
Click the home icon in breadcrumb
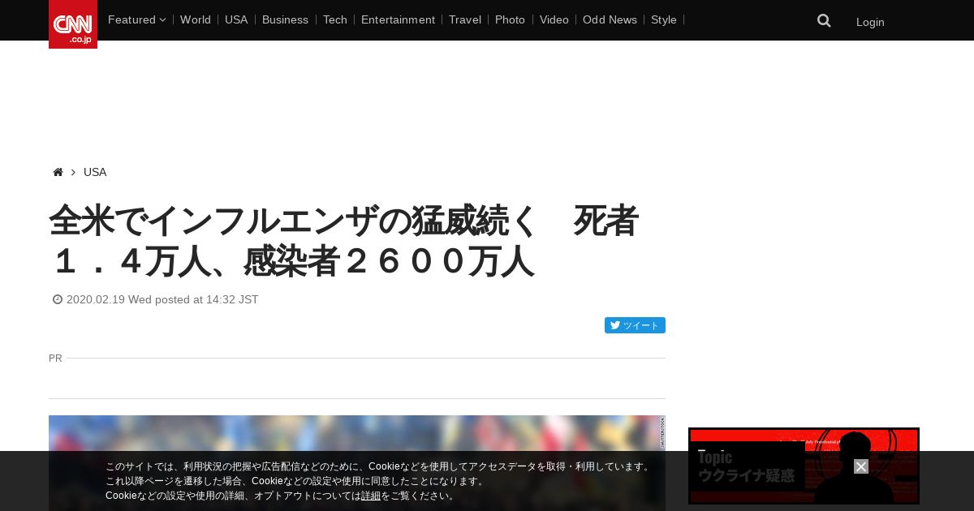(58, 172)
